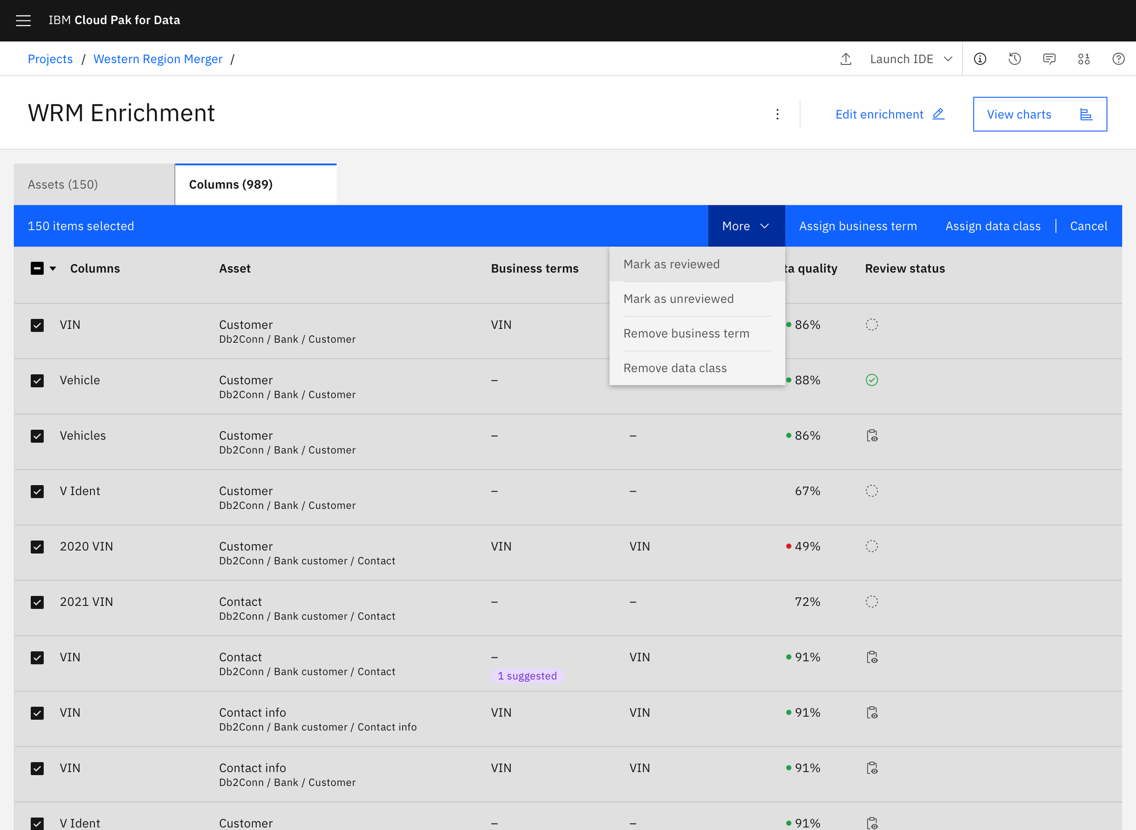The height and width of the screenshot is (830, 1136).
Task: Open the comments icon
Action: [1049, 59]
